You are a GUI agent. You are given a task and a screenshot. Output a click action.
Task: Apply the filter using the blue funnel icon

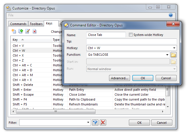tap(95, 122)
